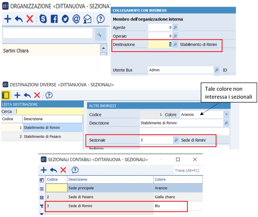Click the undo arrow in Destinazioni Diverse toolbar

(27, 95)
